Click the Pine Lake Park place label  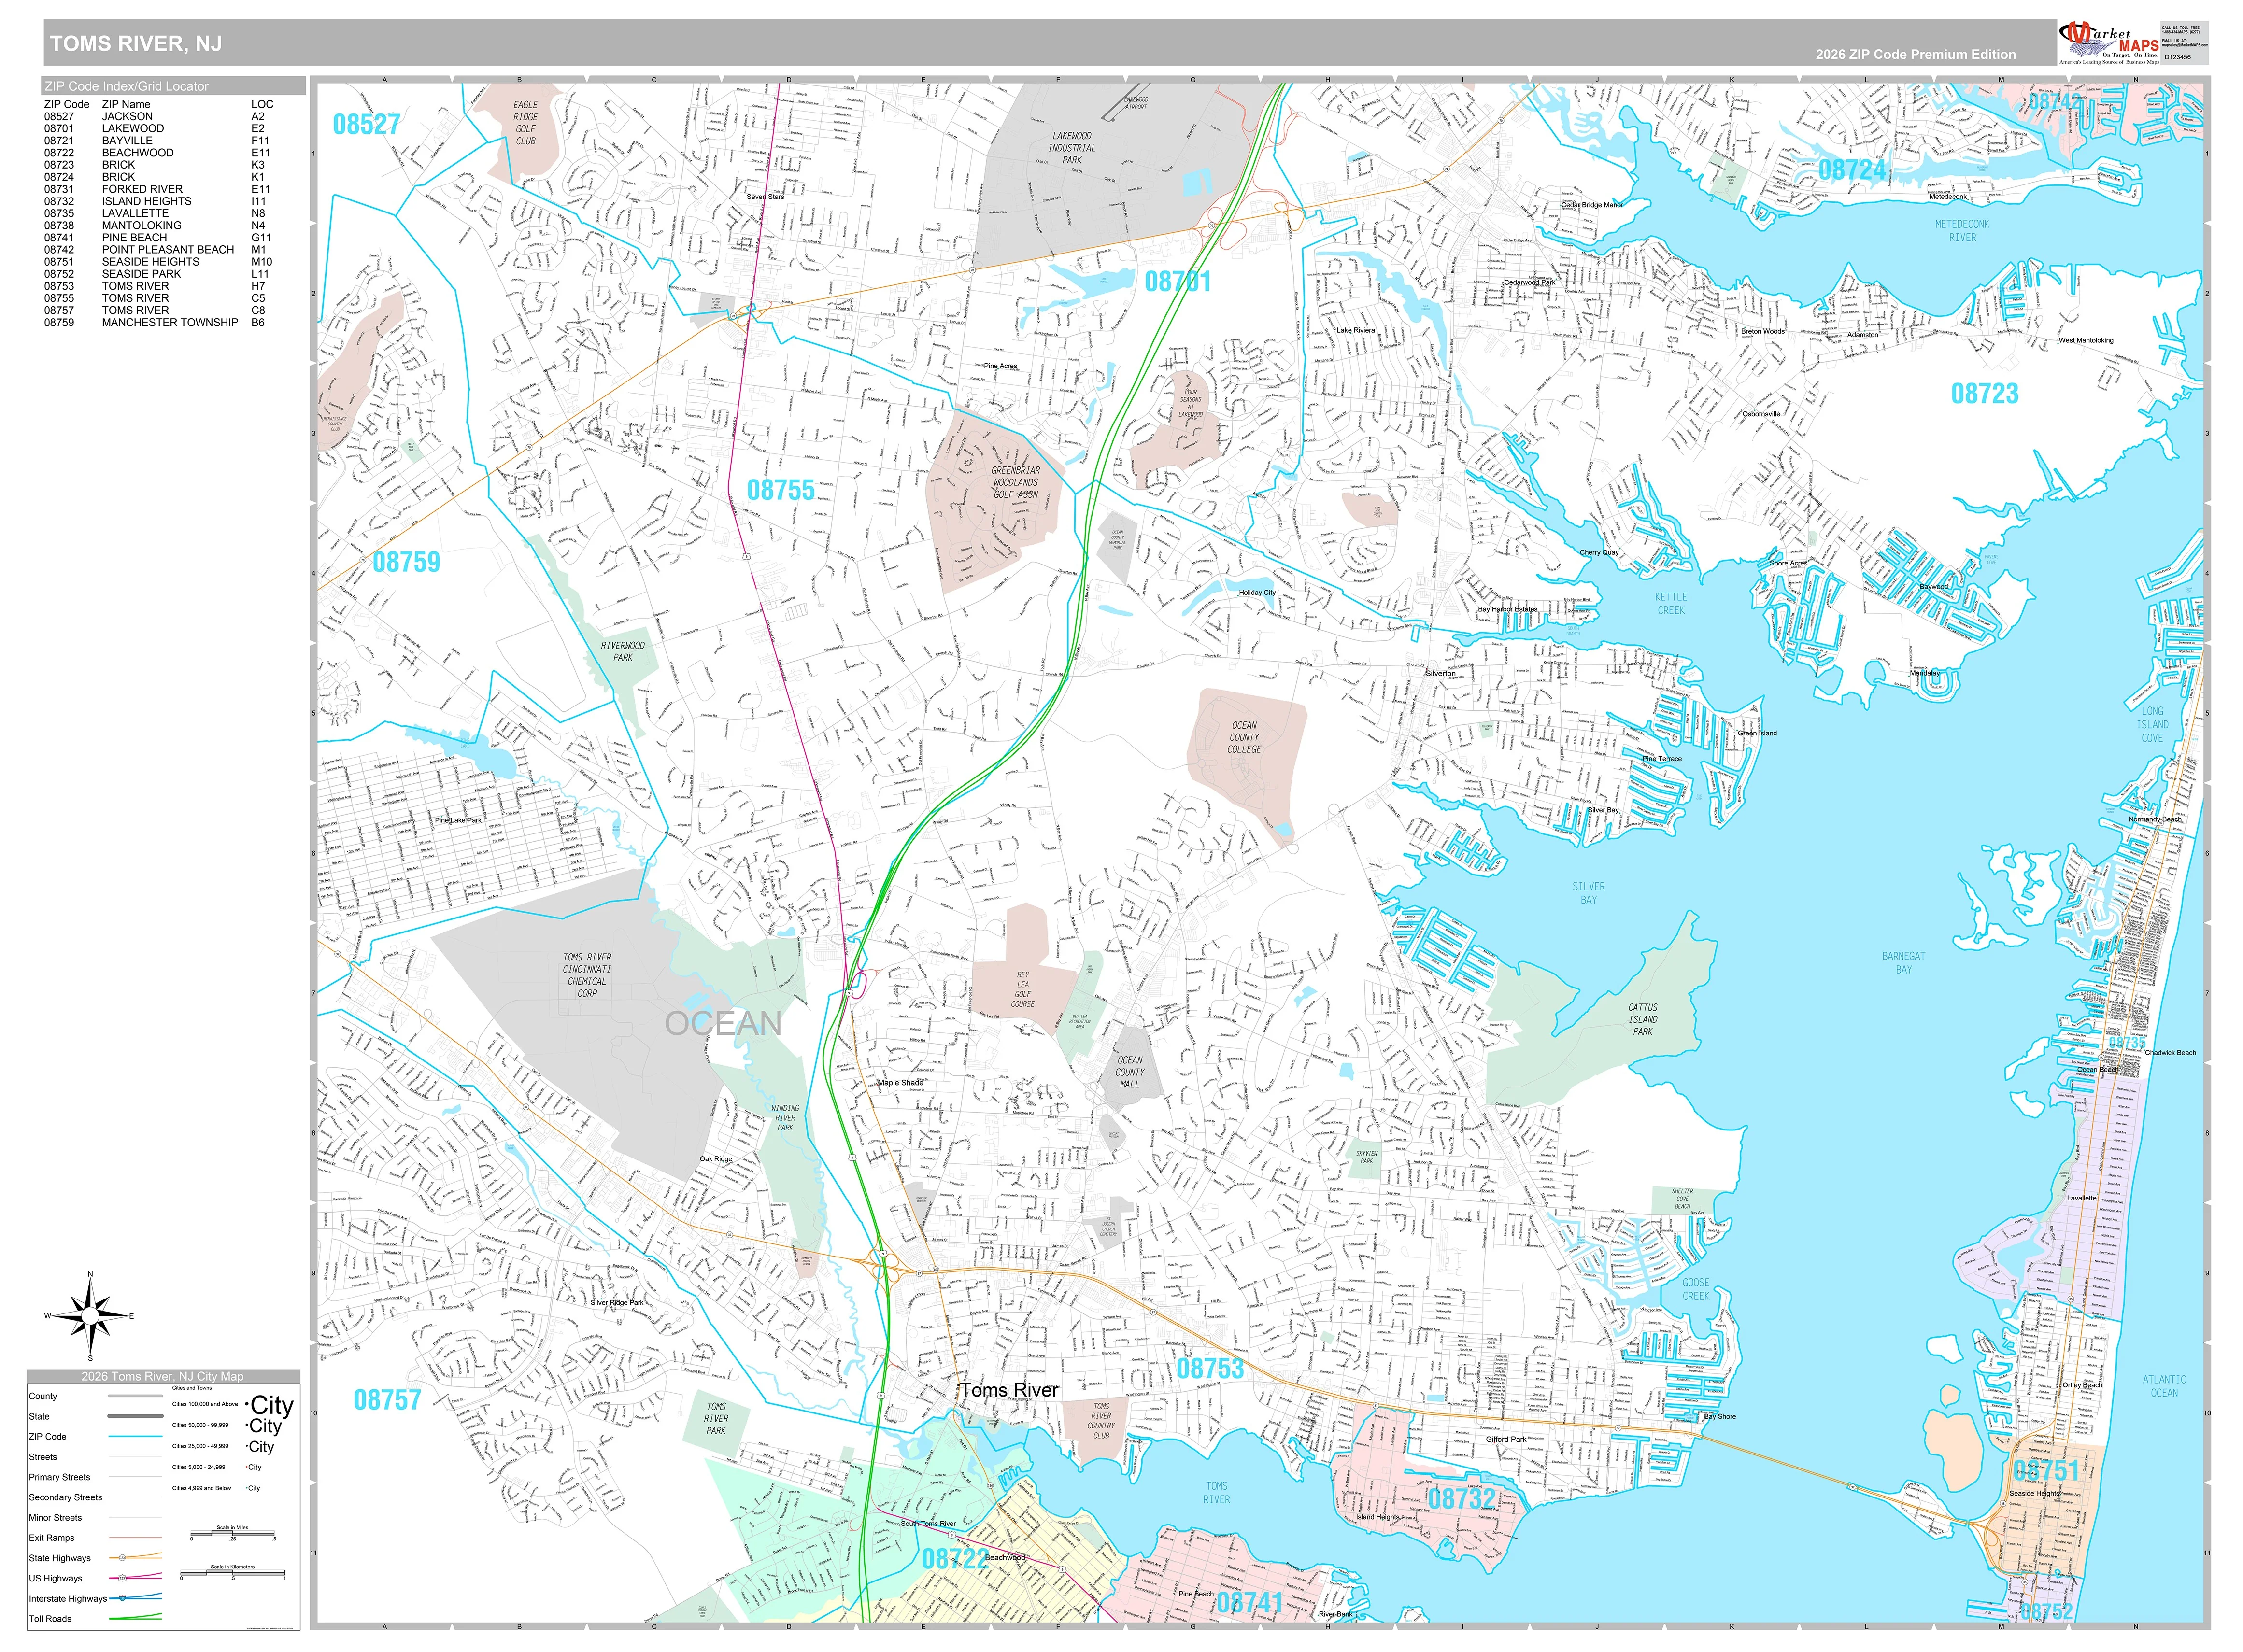[x=458, y=820]
